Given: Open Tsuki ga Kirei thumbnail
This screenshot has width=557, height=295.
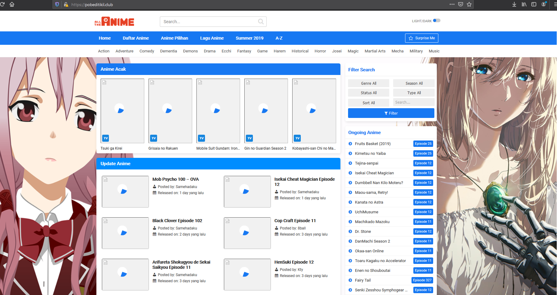Looking at the screenshot, I should pos(122,111).
